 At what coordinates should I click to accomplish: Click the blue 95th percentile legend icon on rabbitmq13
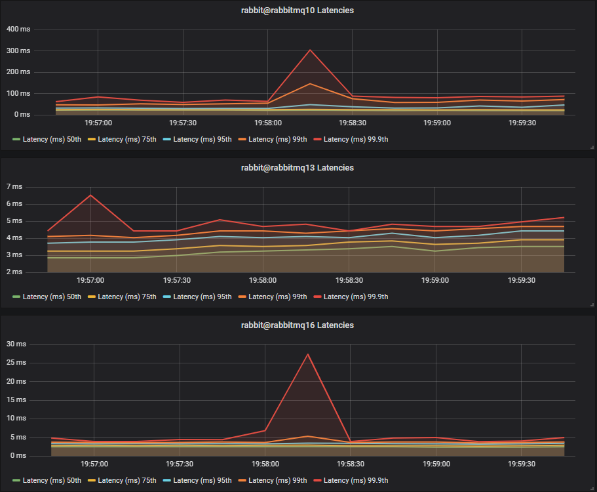(168, 297)
